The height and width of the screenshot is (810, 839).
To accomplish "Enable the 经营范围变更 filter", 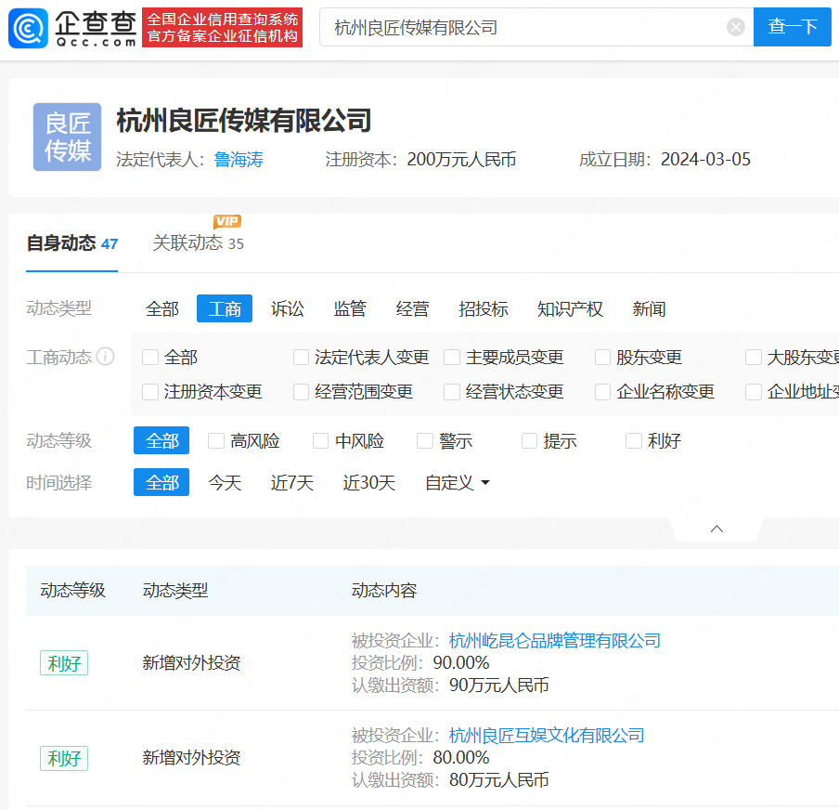I will click(x=301, y=392).
